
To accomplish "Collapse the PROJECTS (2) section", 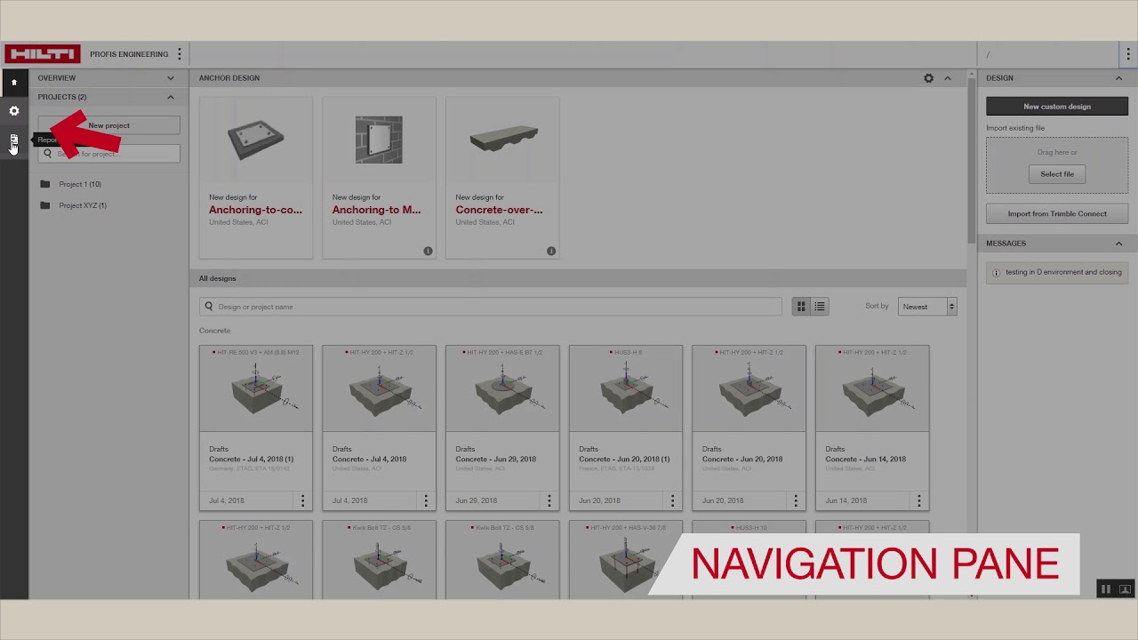I will (171, 97).
